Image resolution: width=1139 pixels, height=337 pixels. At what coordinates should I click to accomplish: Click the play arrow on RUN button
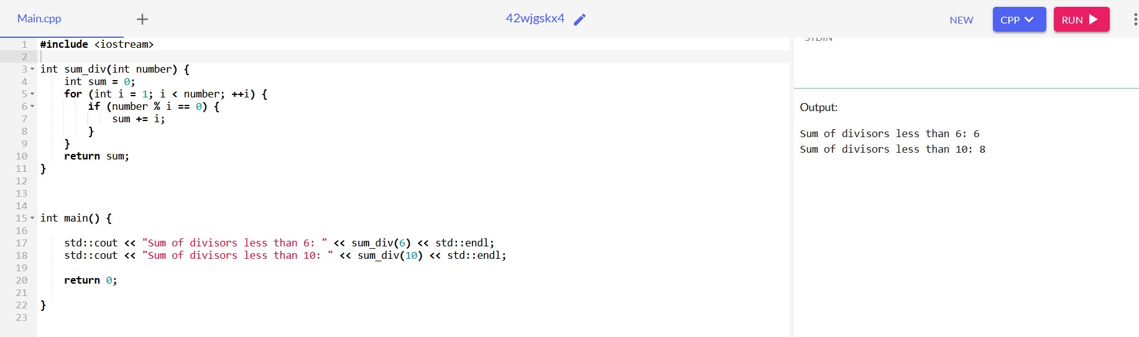(x=1094, y=19)
